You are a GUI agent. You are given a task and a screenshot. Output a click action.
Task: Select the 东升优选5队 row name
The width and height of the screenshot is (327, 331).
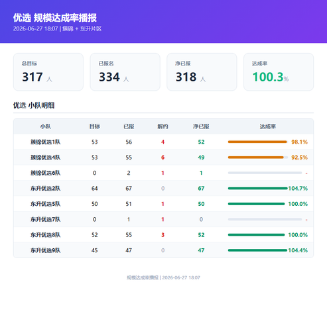(46, 204)
